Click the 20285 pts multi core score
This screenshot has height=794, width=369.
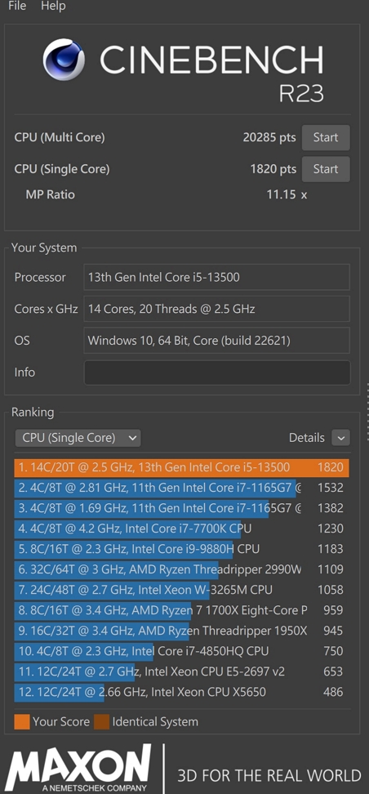(269, 138)
